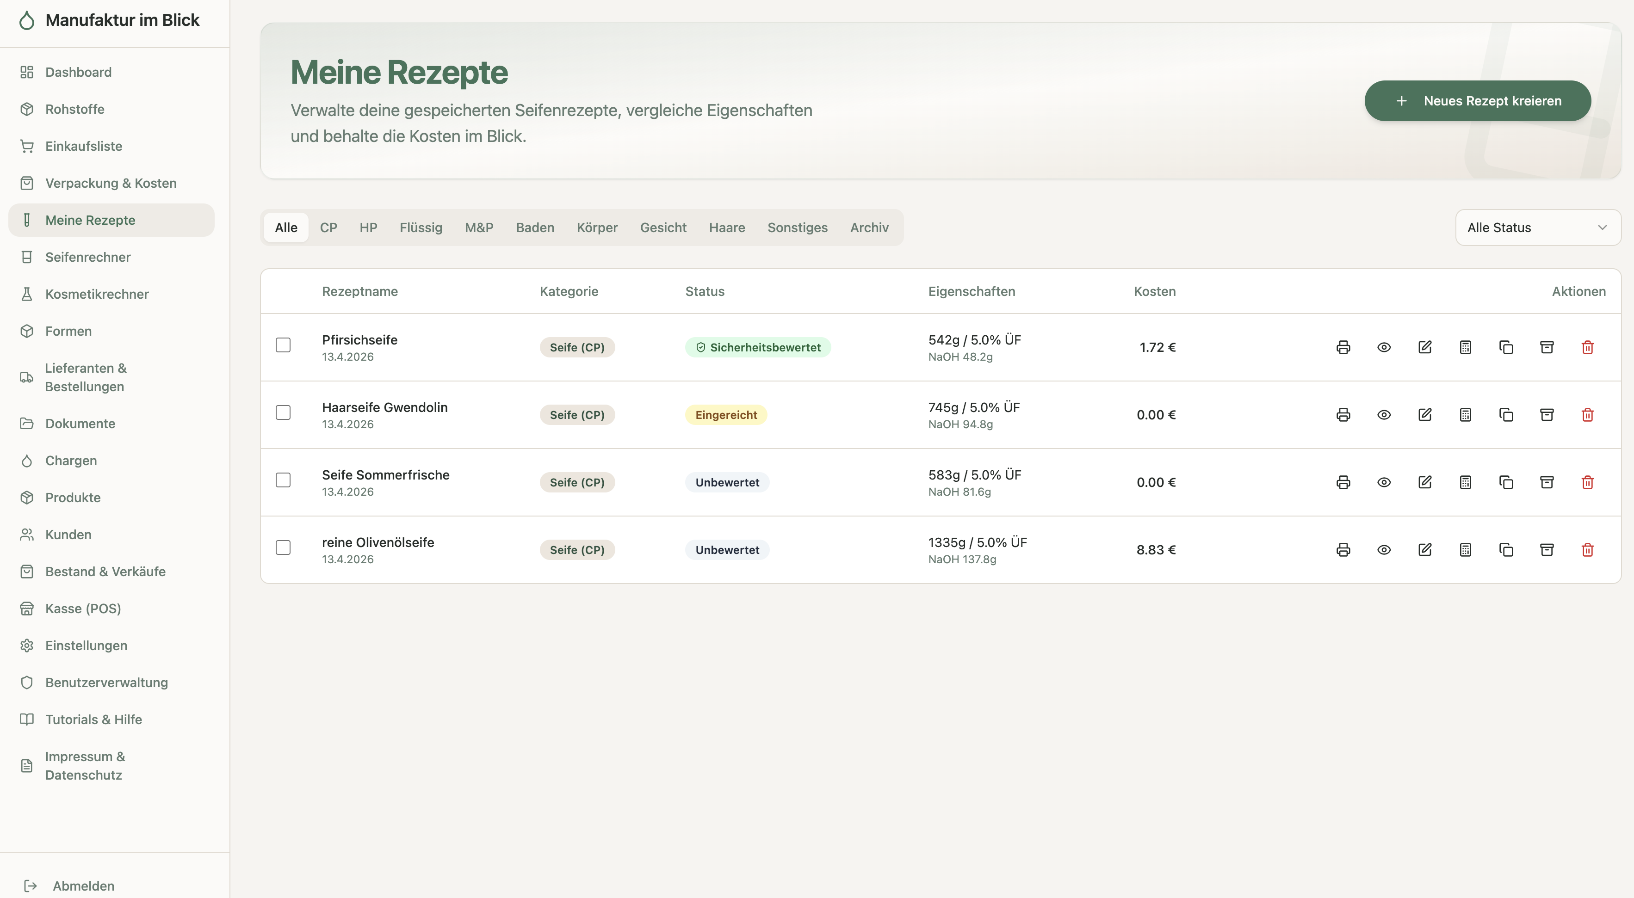The width and height of the screenshot is (1634, 898).
Task: Show Körper recipes tab
Action: [x=597, y=228]
